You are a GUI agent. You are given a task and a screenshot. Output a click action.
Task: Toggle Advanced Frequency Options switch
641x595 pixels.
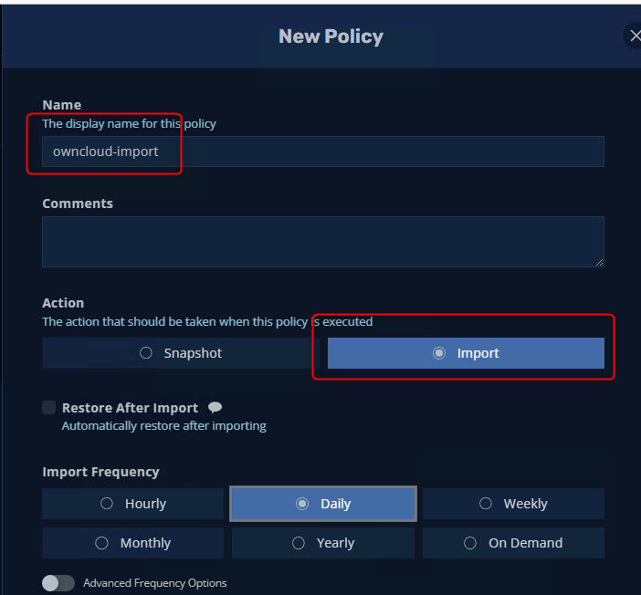(x=58, y=582)
